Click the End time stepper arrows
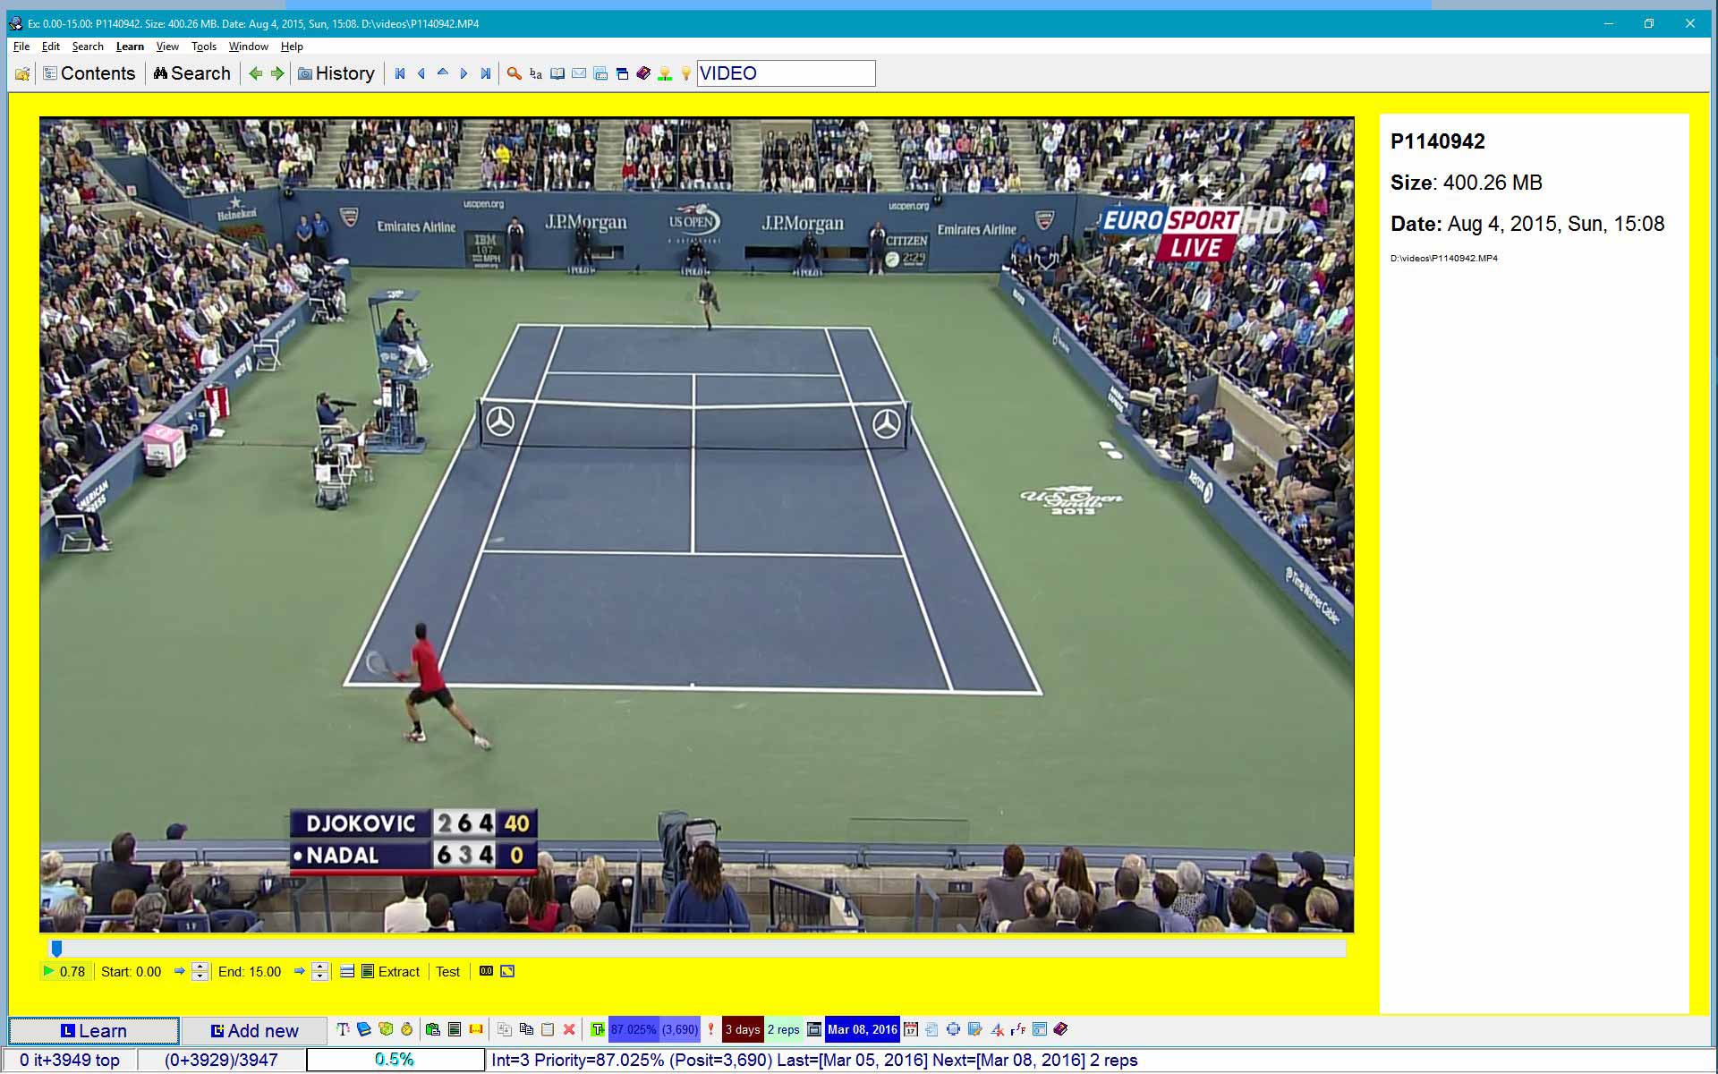The image size is (1718, 1074). coord(320,971)
